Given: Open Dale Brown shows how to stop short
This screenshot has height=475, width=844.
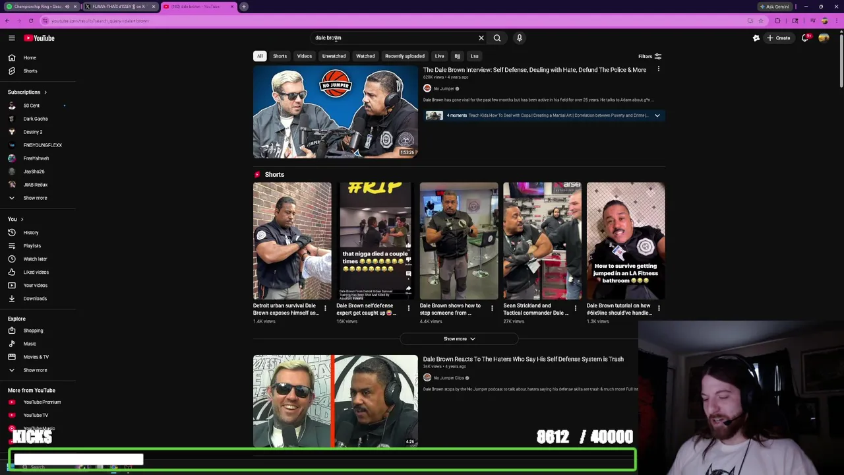Looking at the screenshot, I should pyautogui.click(x=459, y=241).
